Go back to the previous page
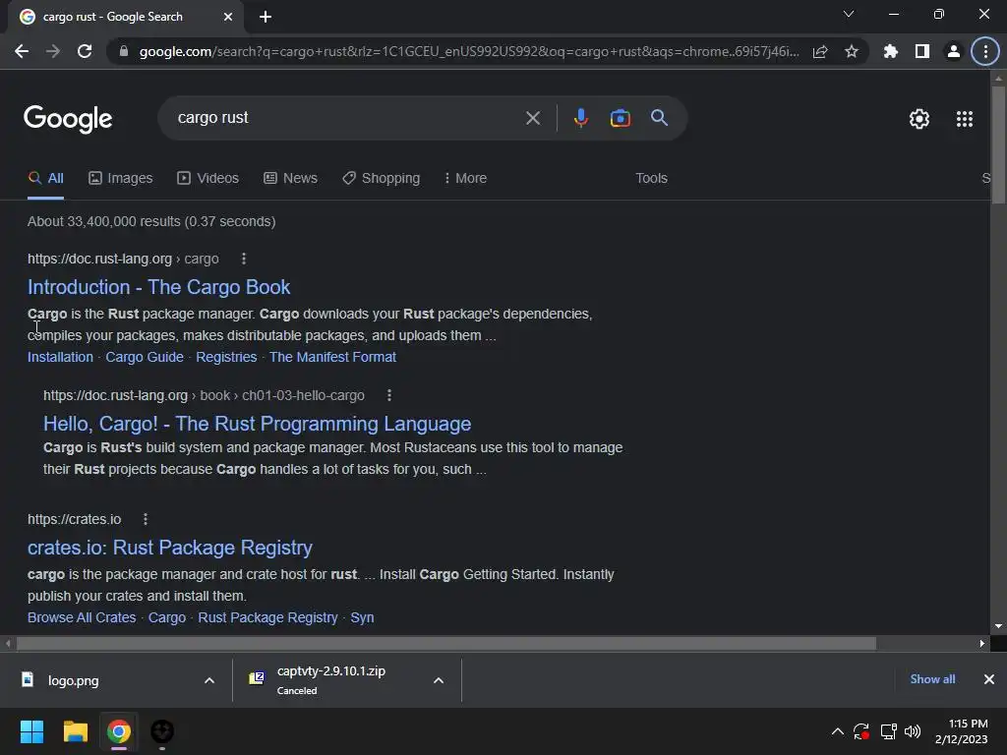 [22, 51]
